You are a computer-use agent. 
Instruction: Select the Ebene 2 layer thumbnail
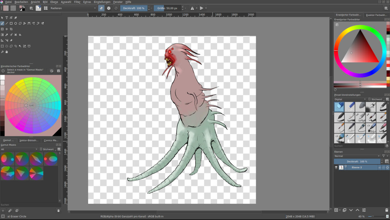pos(341,167)
